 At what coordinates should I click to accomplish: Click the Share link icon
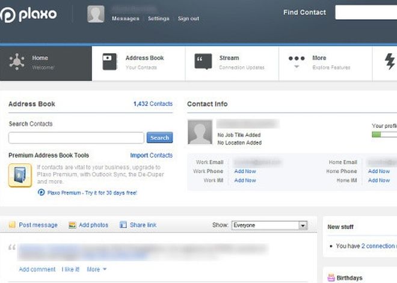(x=123, y=225)
